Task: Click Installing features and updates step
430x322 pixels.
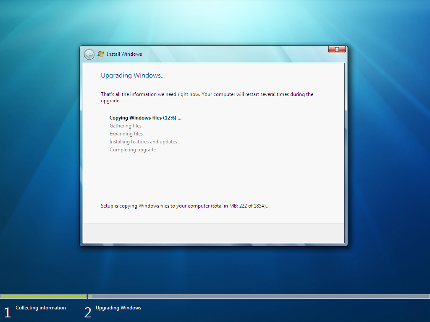Action: click(143, 142)
